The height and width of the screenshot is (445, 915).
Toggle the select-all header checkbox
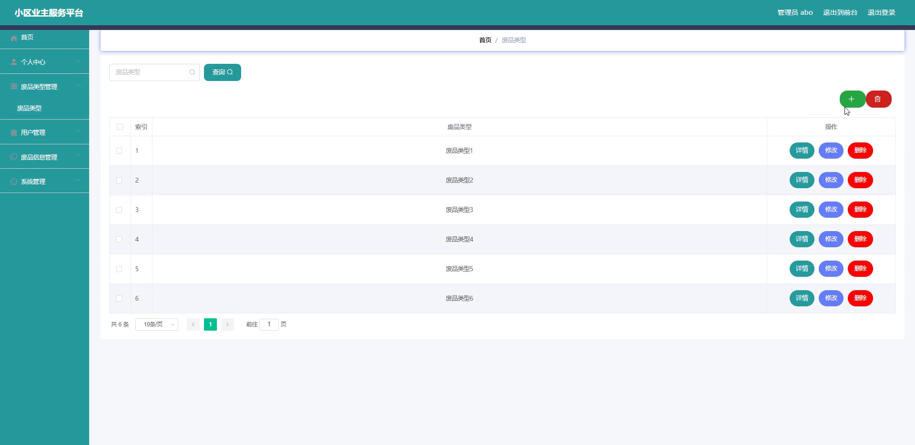point(120,127)
